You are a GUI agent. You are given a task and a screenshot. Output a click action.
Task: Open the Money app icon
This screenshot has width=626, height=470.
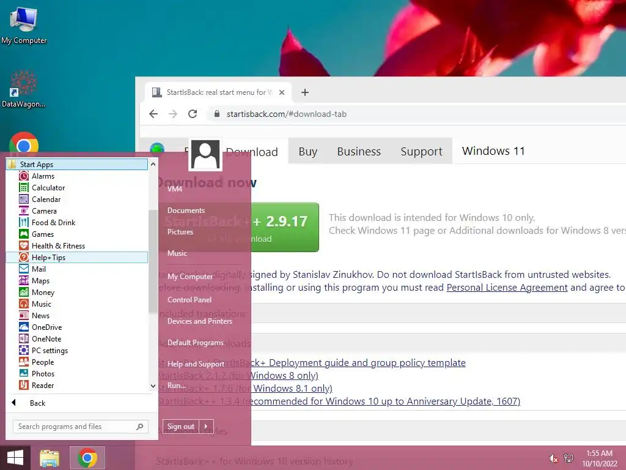point(24,292)
